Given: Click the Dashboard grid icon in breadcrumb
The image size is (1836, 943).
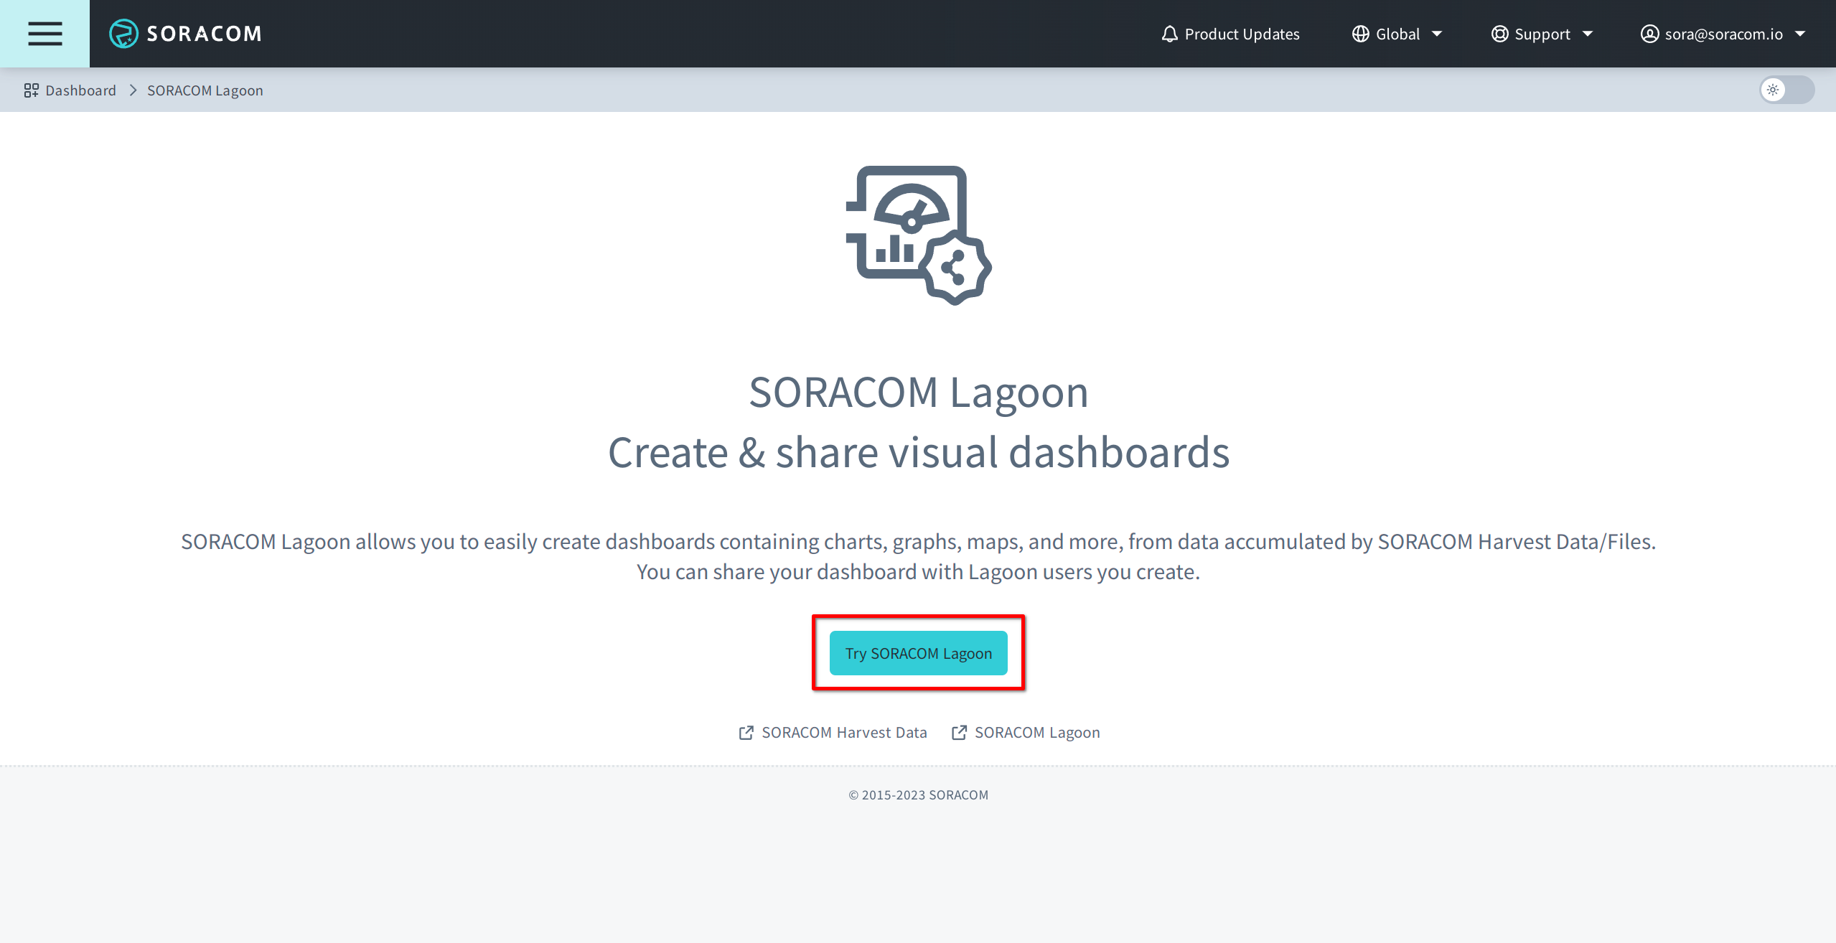Looking at the screenshot, I should pyautogui.click(x=30, y=90).
